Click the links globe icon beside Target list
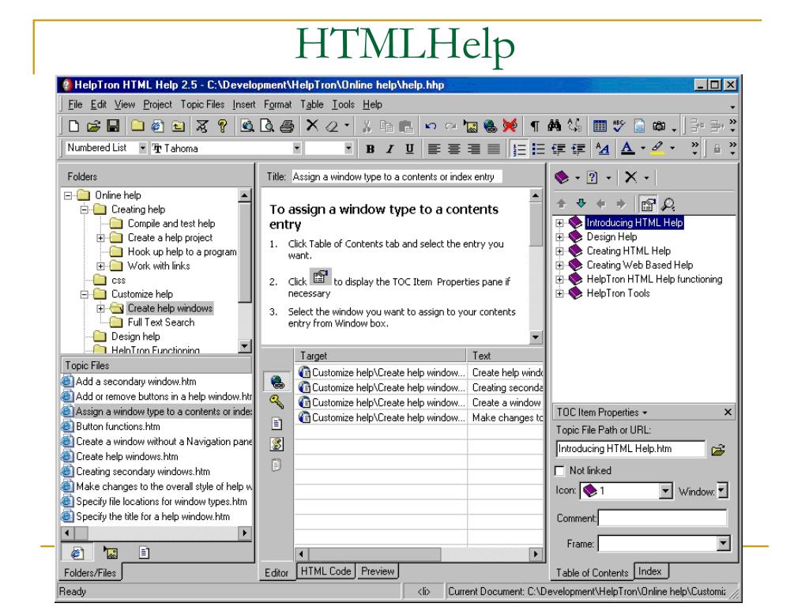 (277, 383)
